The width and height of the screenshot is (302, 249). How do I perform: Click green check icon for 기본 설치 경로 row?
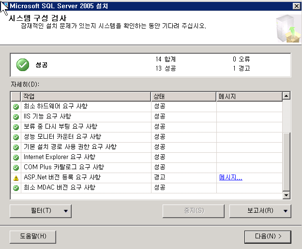[16, 147]
